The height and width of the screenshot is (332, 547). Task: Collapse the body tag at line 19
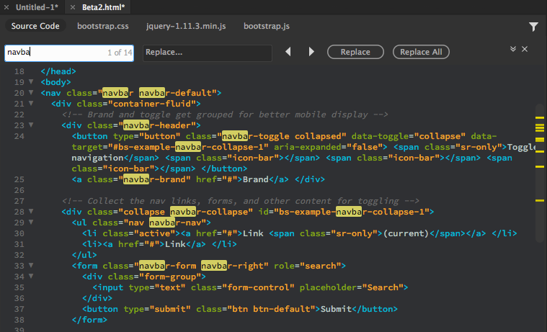(31, 82)
